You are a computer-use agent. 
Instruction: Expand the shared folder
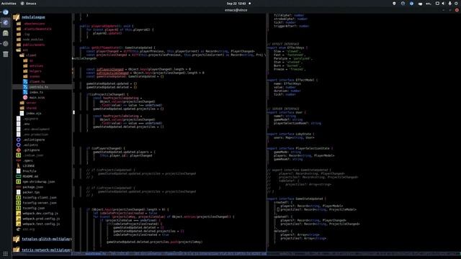(x=31, y=108)
